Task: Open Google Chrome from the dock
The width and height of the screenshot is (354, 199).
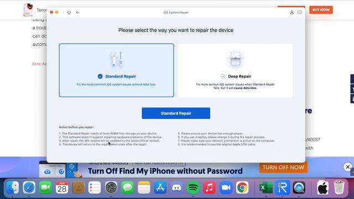Action: (x=242, y=187)
